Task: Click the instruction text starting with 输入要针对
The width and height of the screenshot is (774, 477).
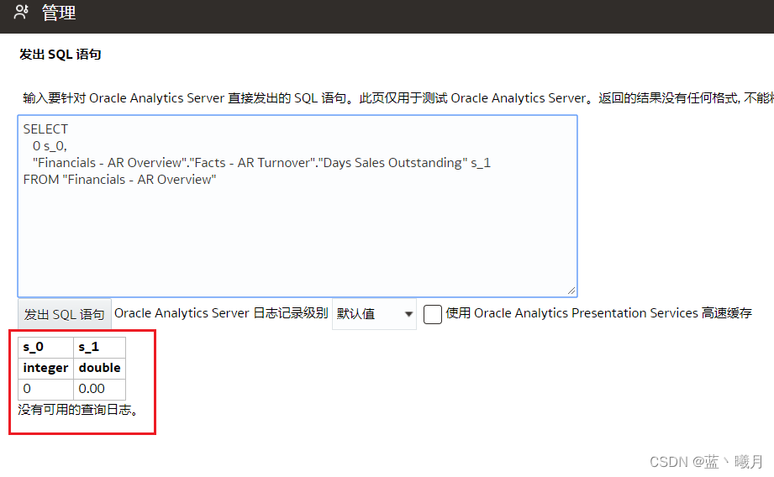Action: click(398, 98)
